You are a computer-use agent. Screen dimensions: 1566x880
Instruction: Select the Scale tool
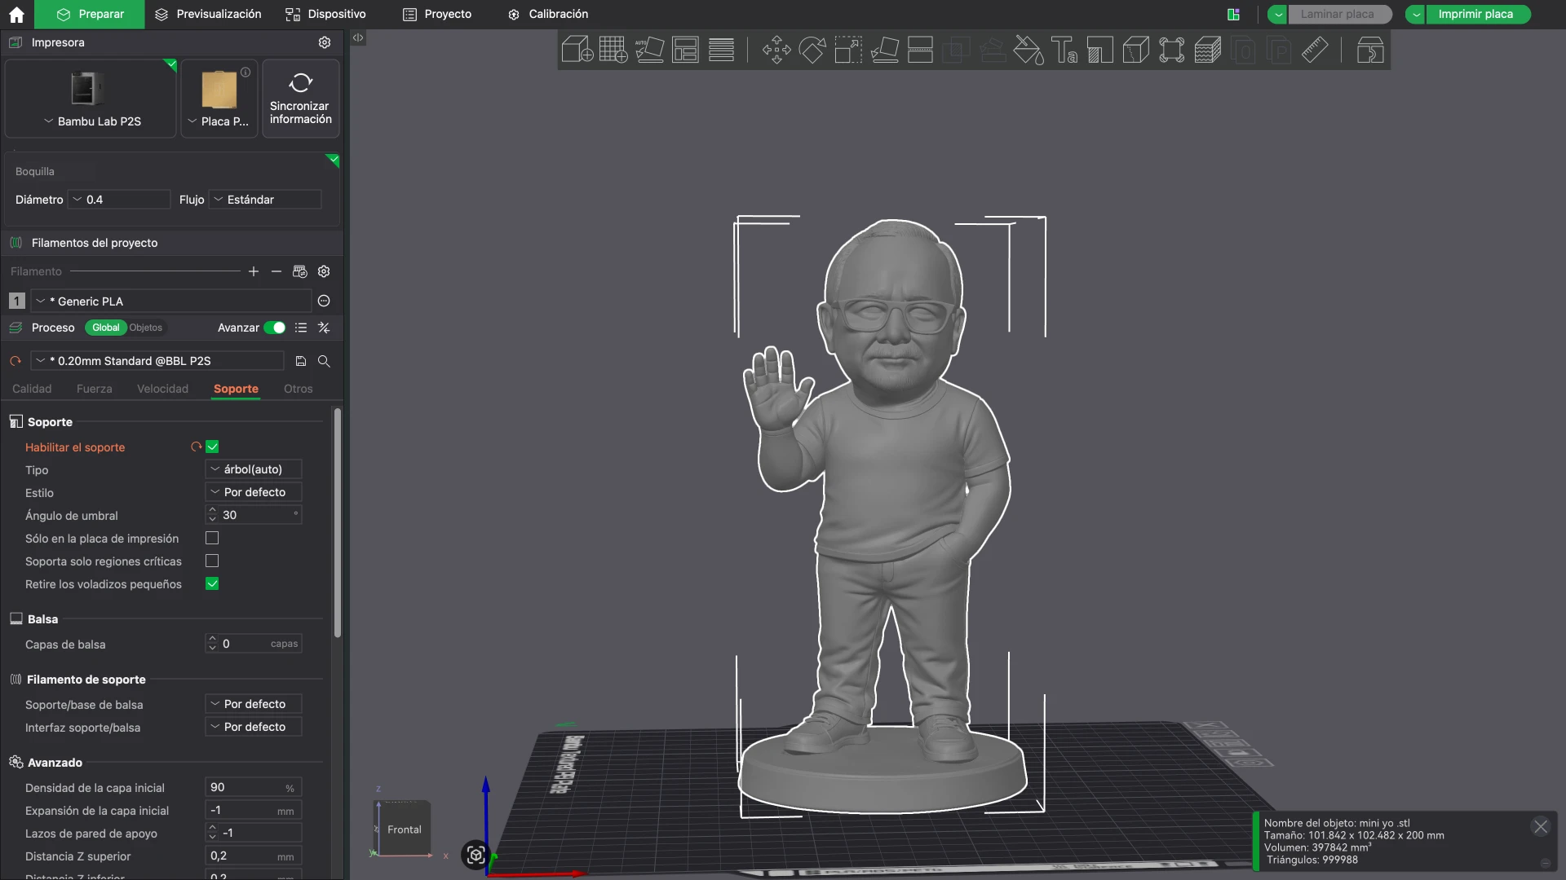point(848,50)
